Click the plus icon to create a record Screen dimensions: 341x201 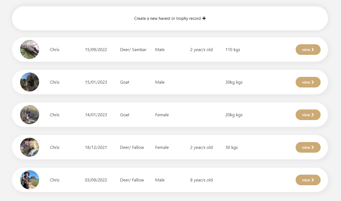[x=204, y=18]
